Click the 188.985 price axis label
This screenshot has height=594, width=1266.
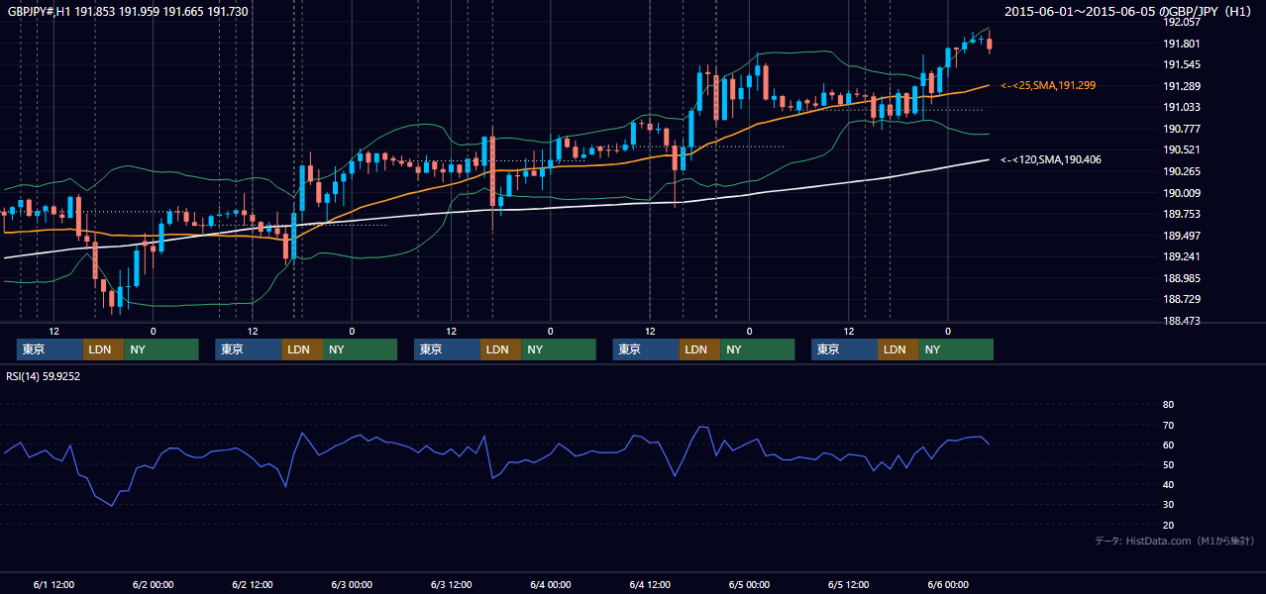[1181, 278]
